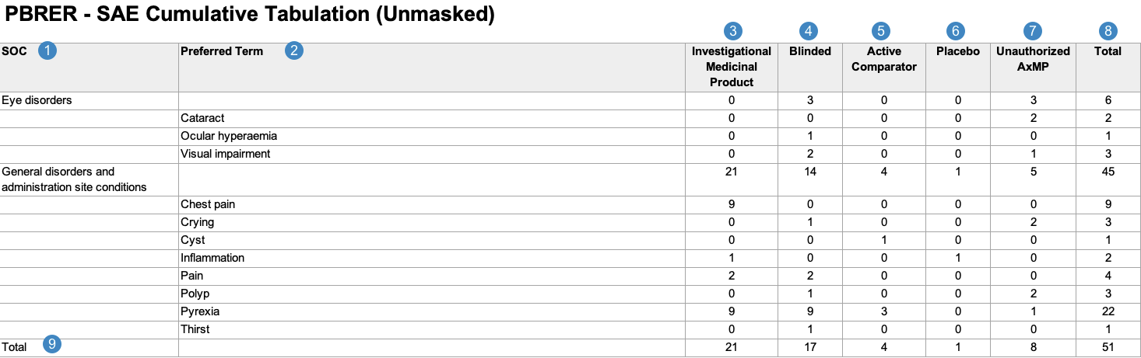
Task: Select callout marker 7 above Unauthorized AxMP
Action: click(1033, 31)
